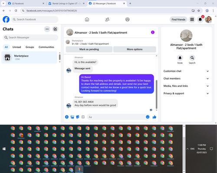Click Mark as pending button

point(89,49)
